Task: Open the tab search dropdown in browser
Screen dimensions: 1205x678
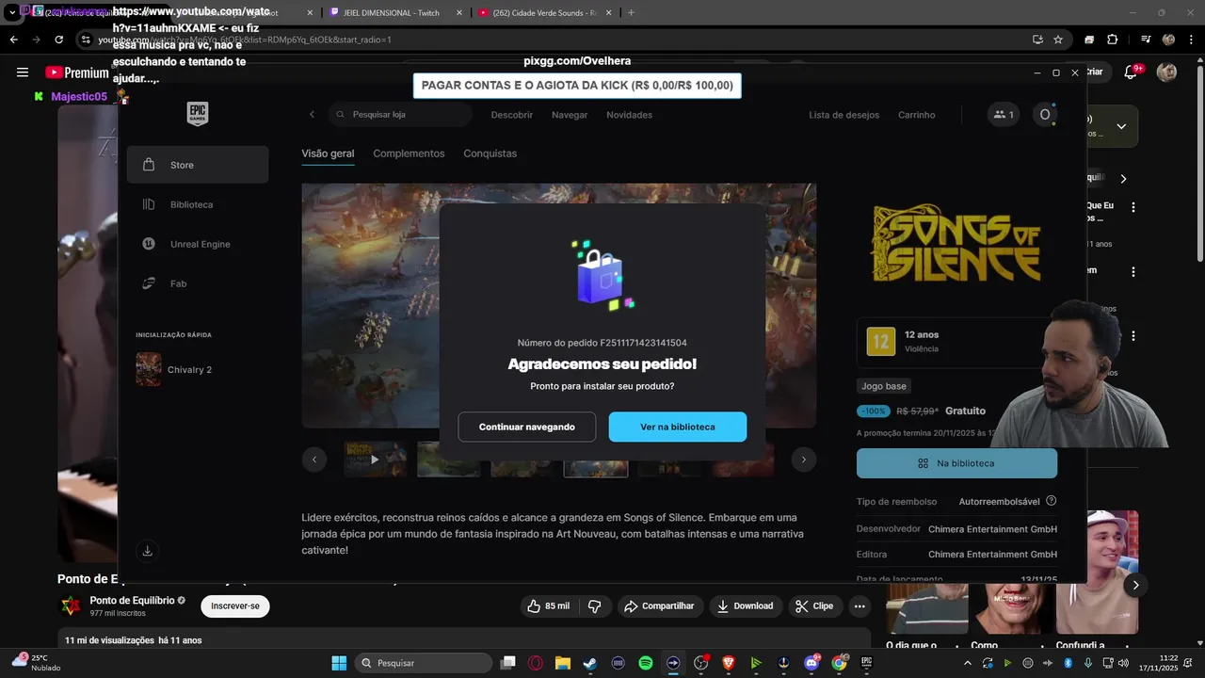Action: click(12, 12)
